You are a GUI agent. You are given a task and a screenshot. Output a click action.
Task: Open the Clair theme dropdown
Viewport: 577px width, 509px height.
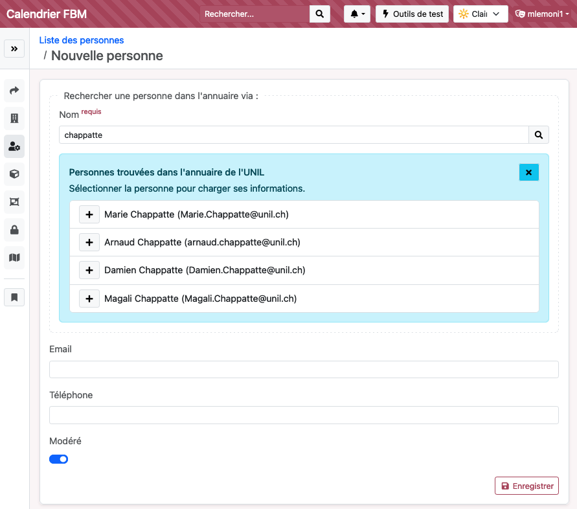[480, 14]
